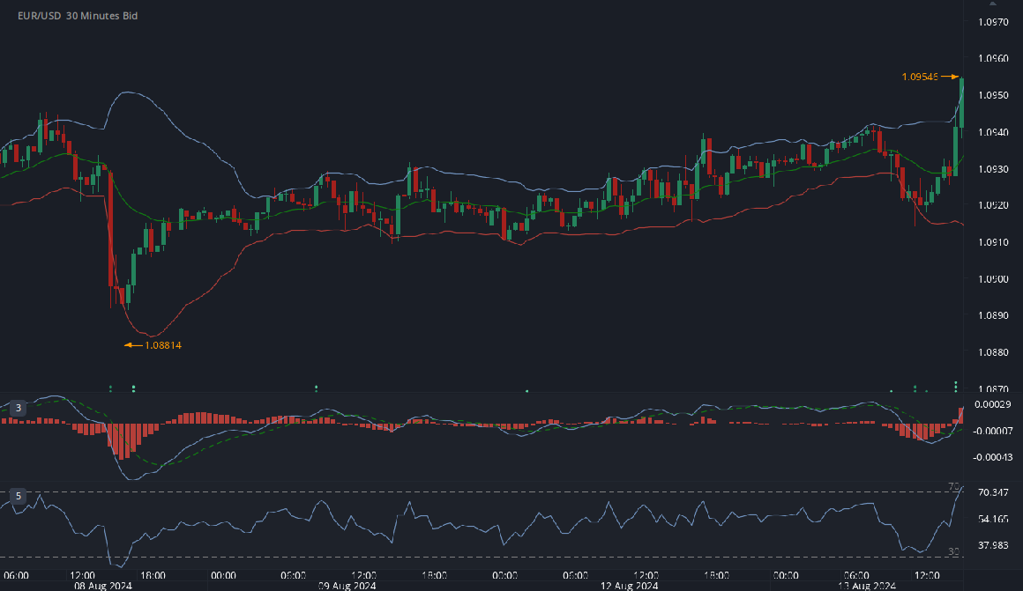Click the up arrow atop the price axis

pos(994,4)
